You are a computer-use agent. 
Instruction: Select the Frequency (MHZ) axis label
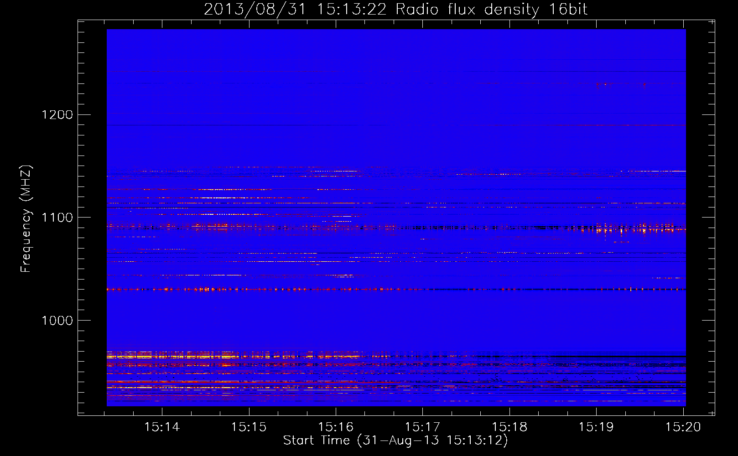(x=26, y=218)
